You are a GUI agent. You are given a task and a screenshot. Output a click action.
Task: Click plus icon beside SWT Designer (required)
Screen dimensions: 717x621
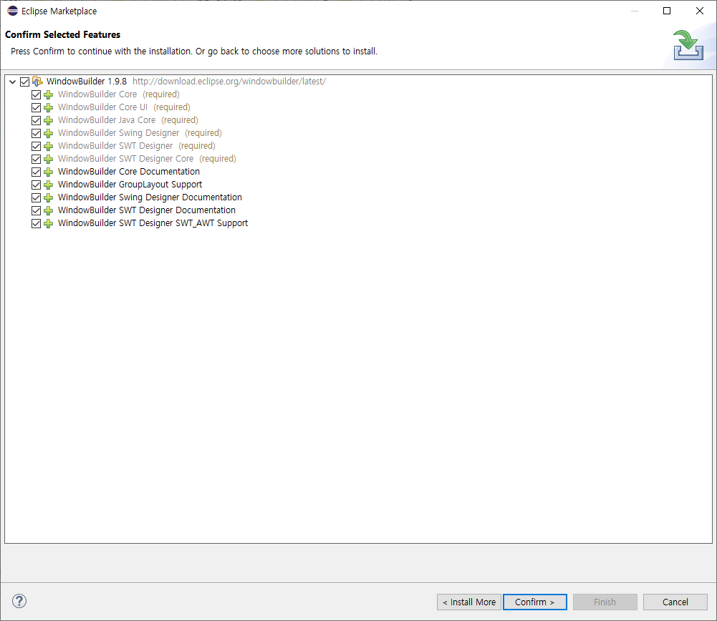pos(48,146)
